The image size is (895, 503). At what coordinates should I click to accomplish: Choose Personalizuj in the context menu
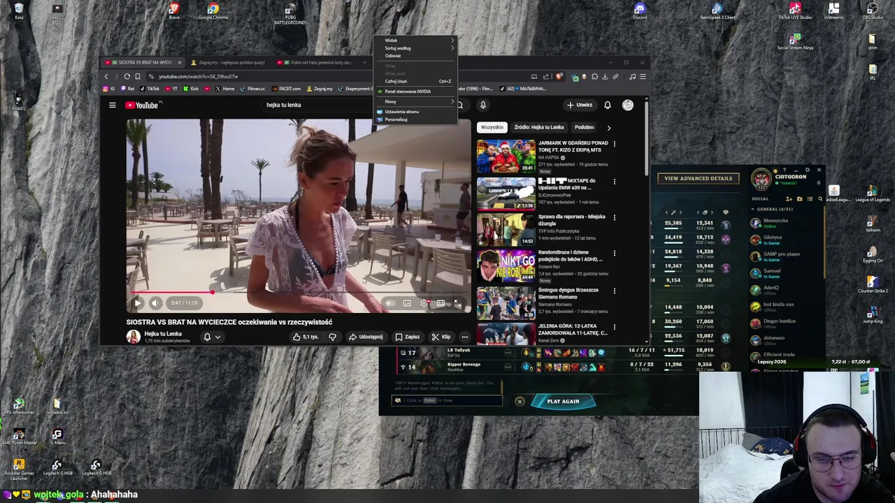coord(415,119)
